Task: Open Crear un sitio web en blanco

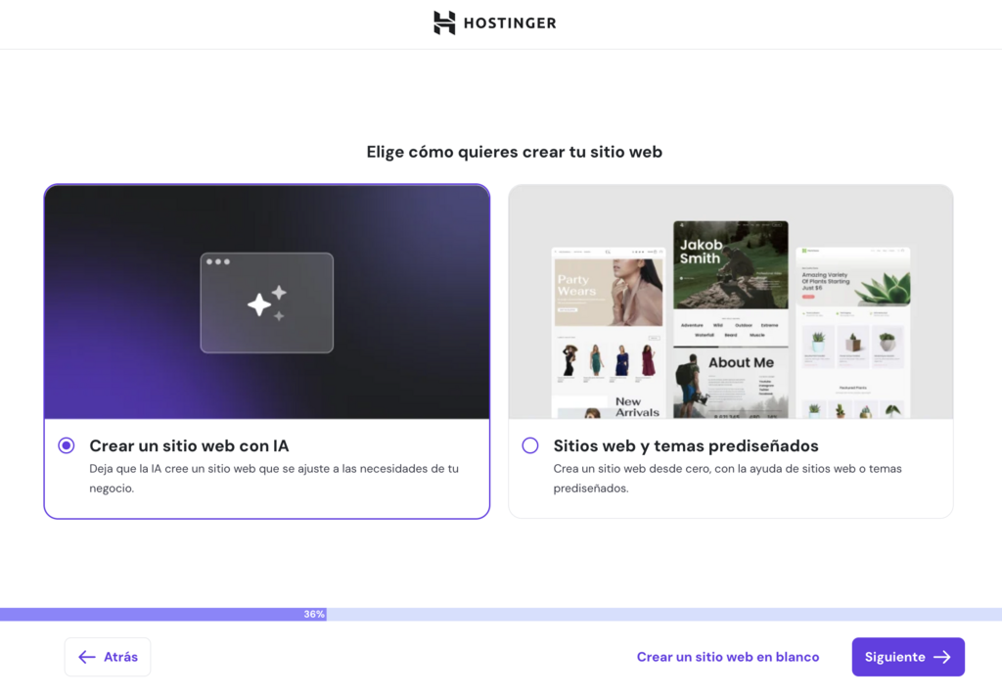Action: (x=728, y=657)
